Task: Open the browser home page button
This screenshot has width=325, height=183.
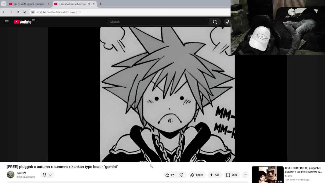Action: (x=25, y=12)
